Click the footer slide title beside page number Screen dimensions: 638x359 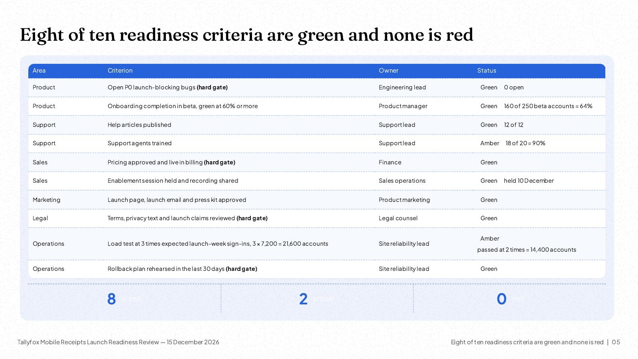pos(527,342)
